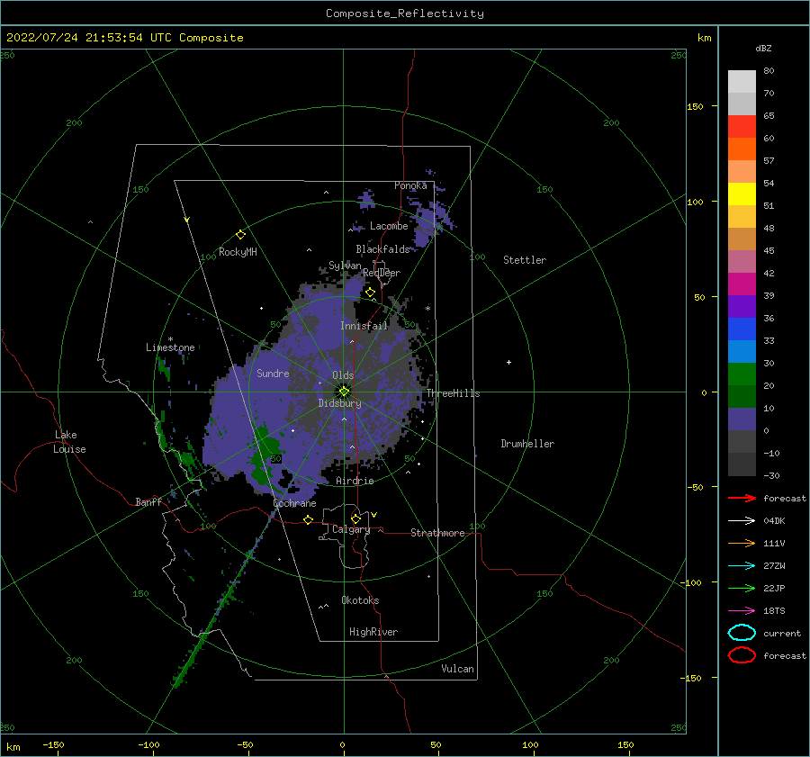Viewport: 810px width, 757px height.
Task: Click the Lacombe label
Action: coord(389,226)
